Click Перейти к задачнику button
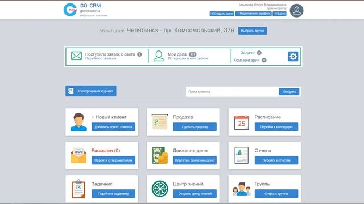The height and width of the screenshot is (204, 364). coord(113,194)
